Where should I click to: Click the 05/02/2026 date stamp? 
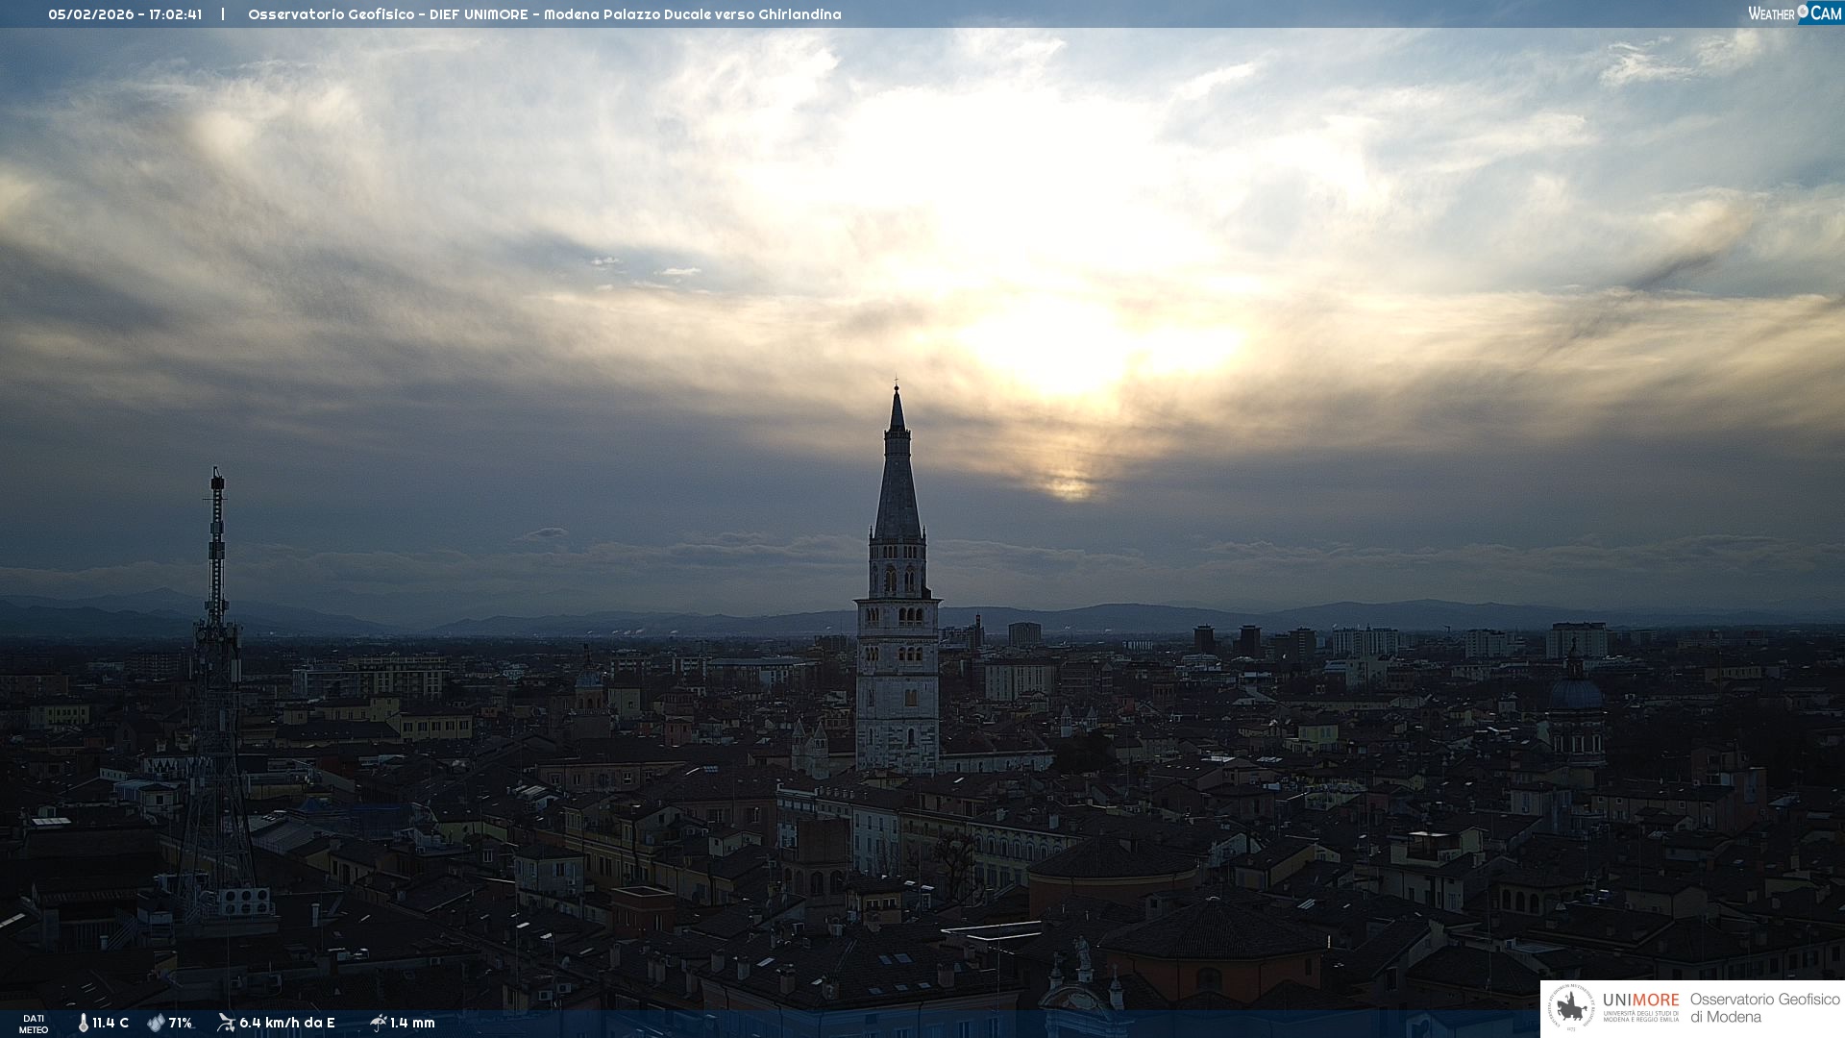(91, 14)
